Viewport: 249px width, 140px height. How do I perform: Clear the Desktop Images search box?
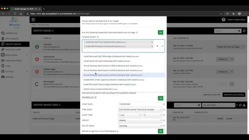coord(239,31)
